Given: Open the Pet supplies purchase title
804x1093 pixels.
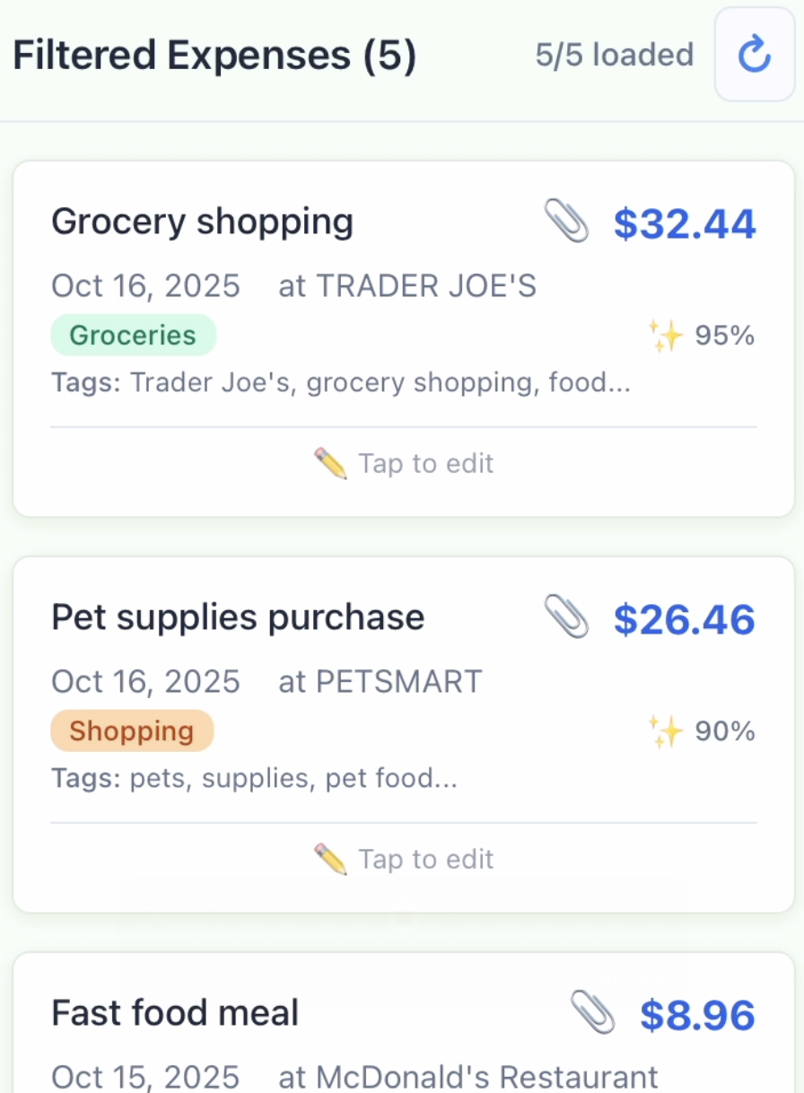Looking at the screenshot, I should (238, 617).
